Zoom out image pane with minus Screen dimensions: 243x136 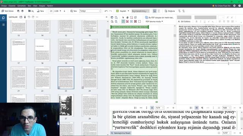[168, 108]
